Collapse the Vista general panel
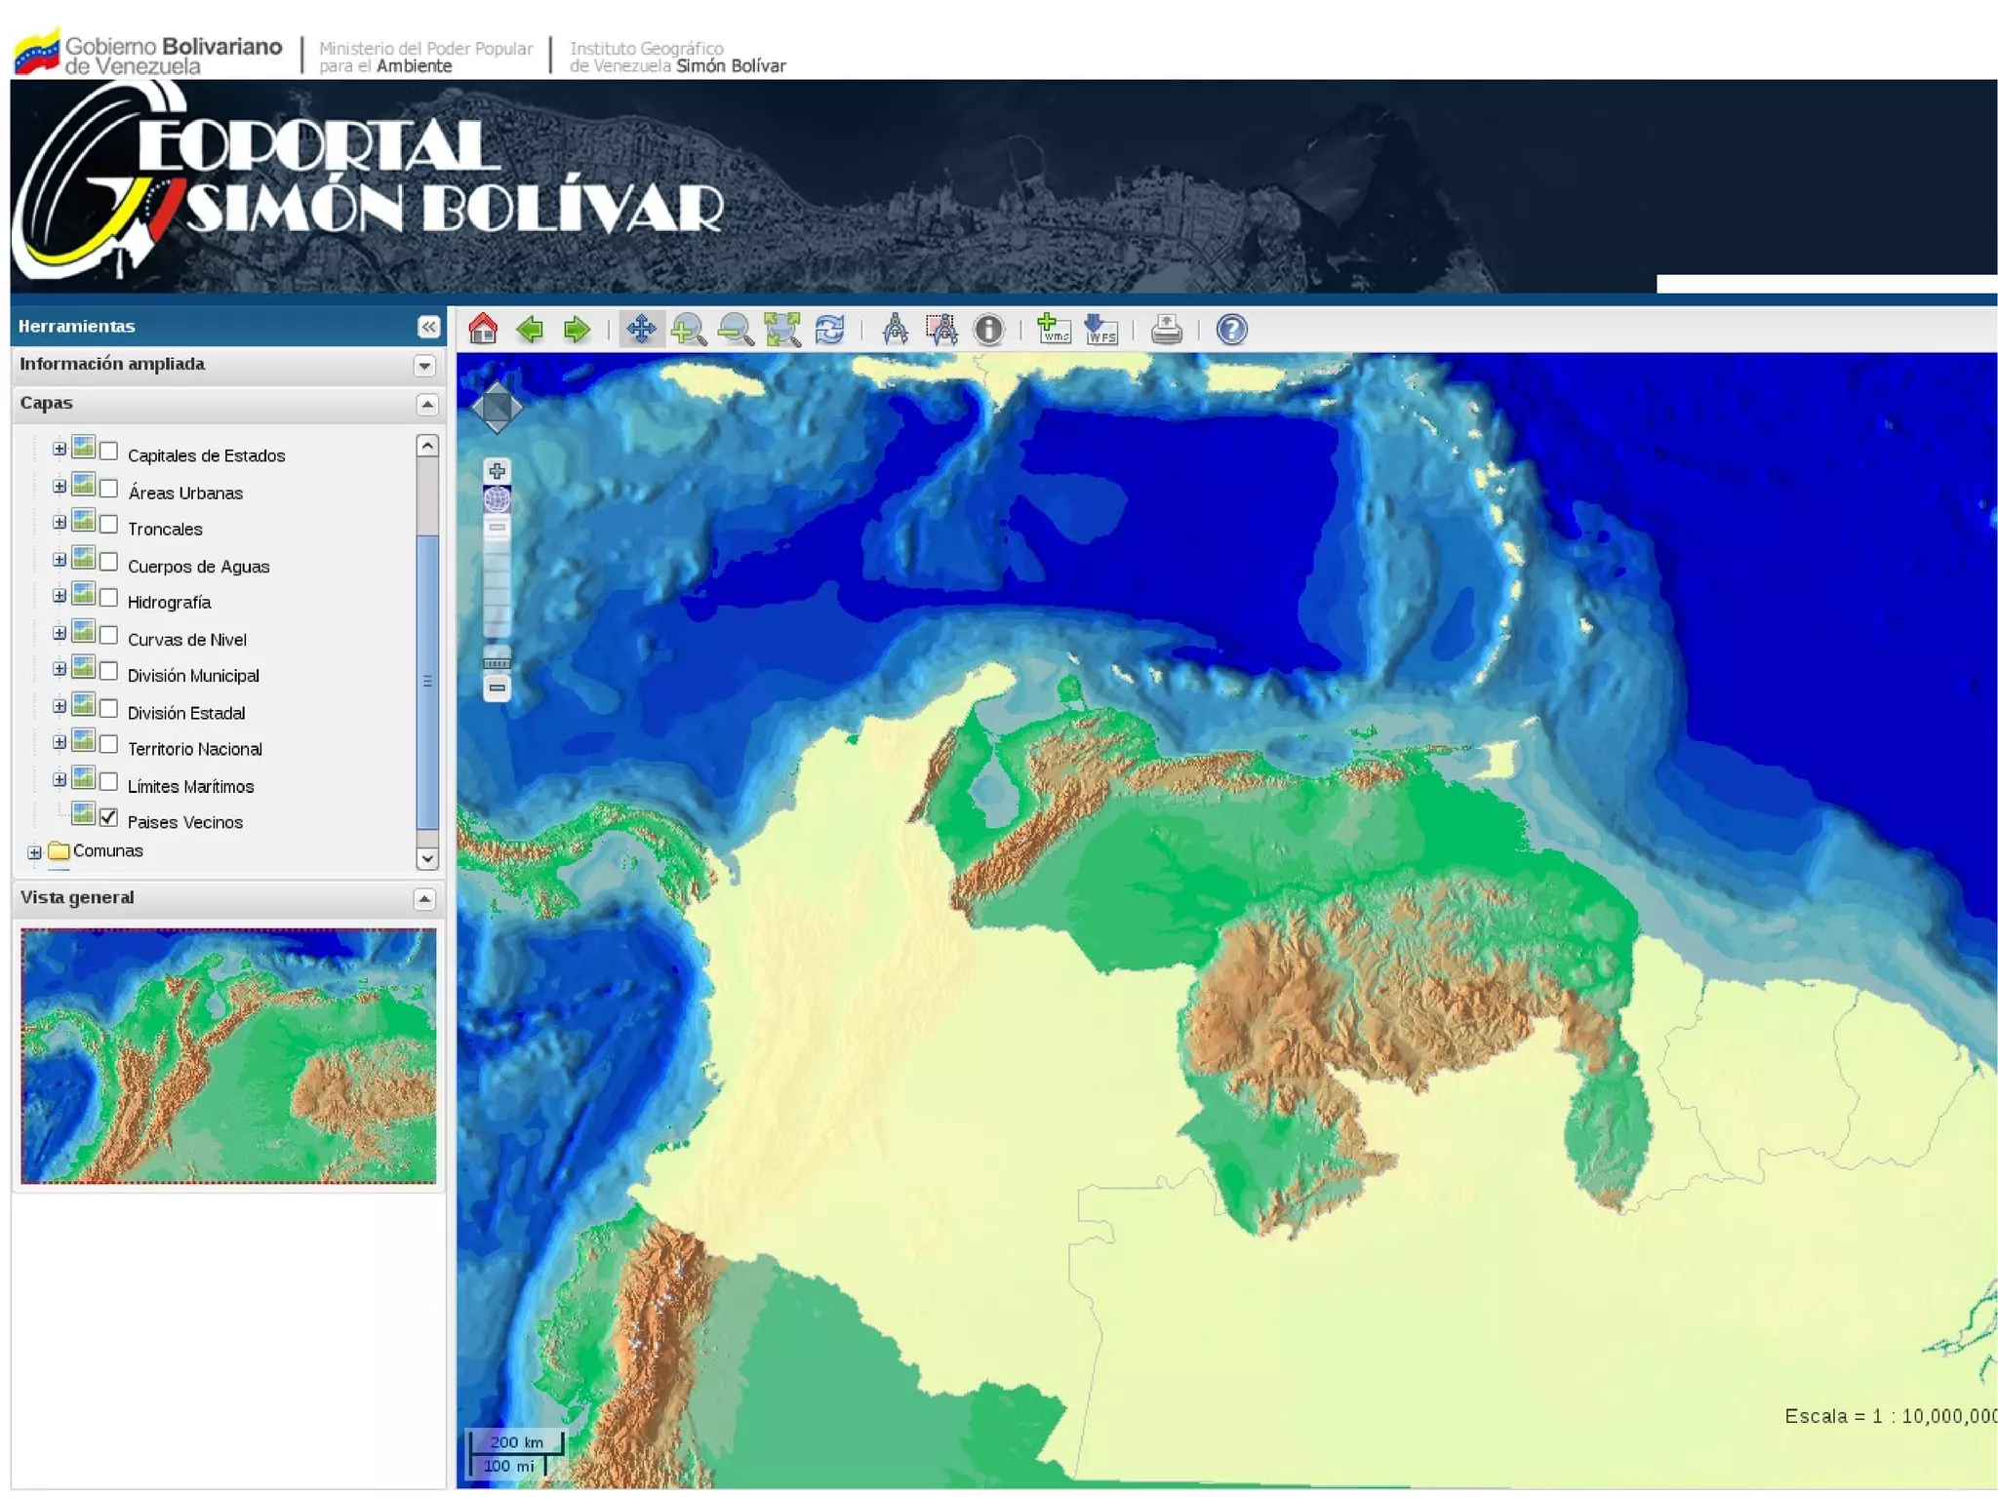This screenshot has height=1497, width=1998. 424,899
